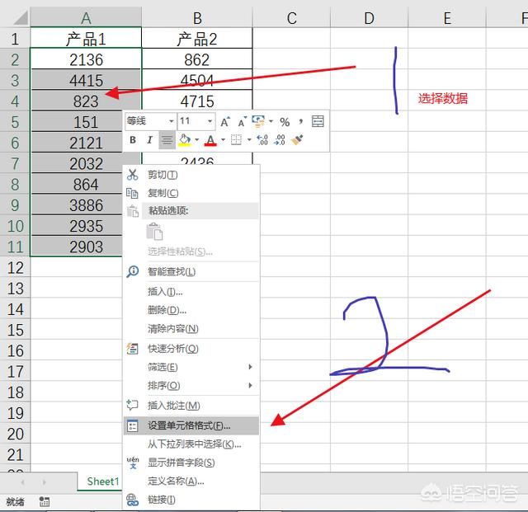Select cell with value 862
Image resolution: width=528 pixels, height=512 pixels.
[x=197, y=59]
